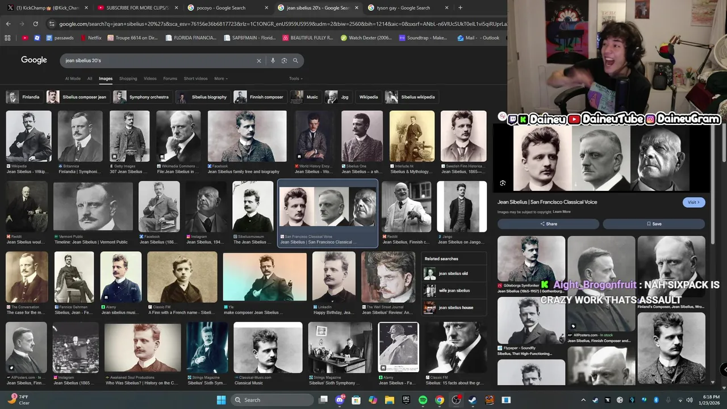The height and width of the screenshot is (409, 727).
Task: Open related search wife jean sibelius
Action: (454, 290)
